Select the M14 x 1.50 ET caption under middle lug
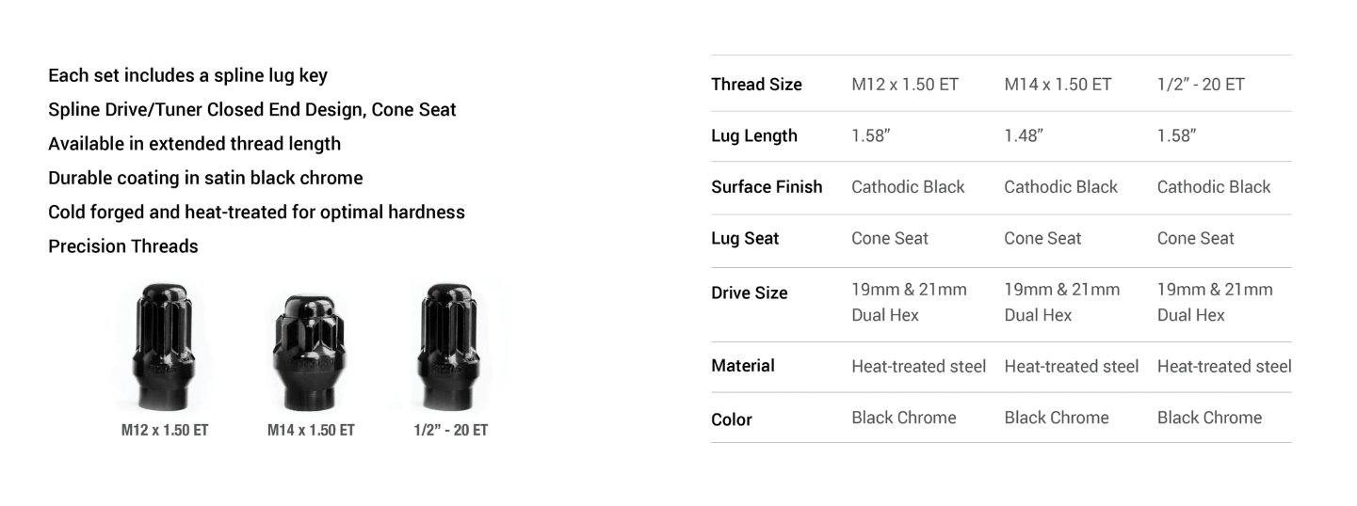Image resolution: width=1357 pixels, height=506 pixels. pyautogui.click(x=311, y=430)
